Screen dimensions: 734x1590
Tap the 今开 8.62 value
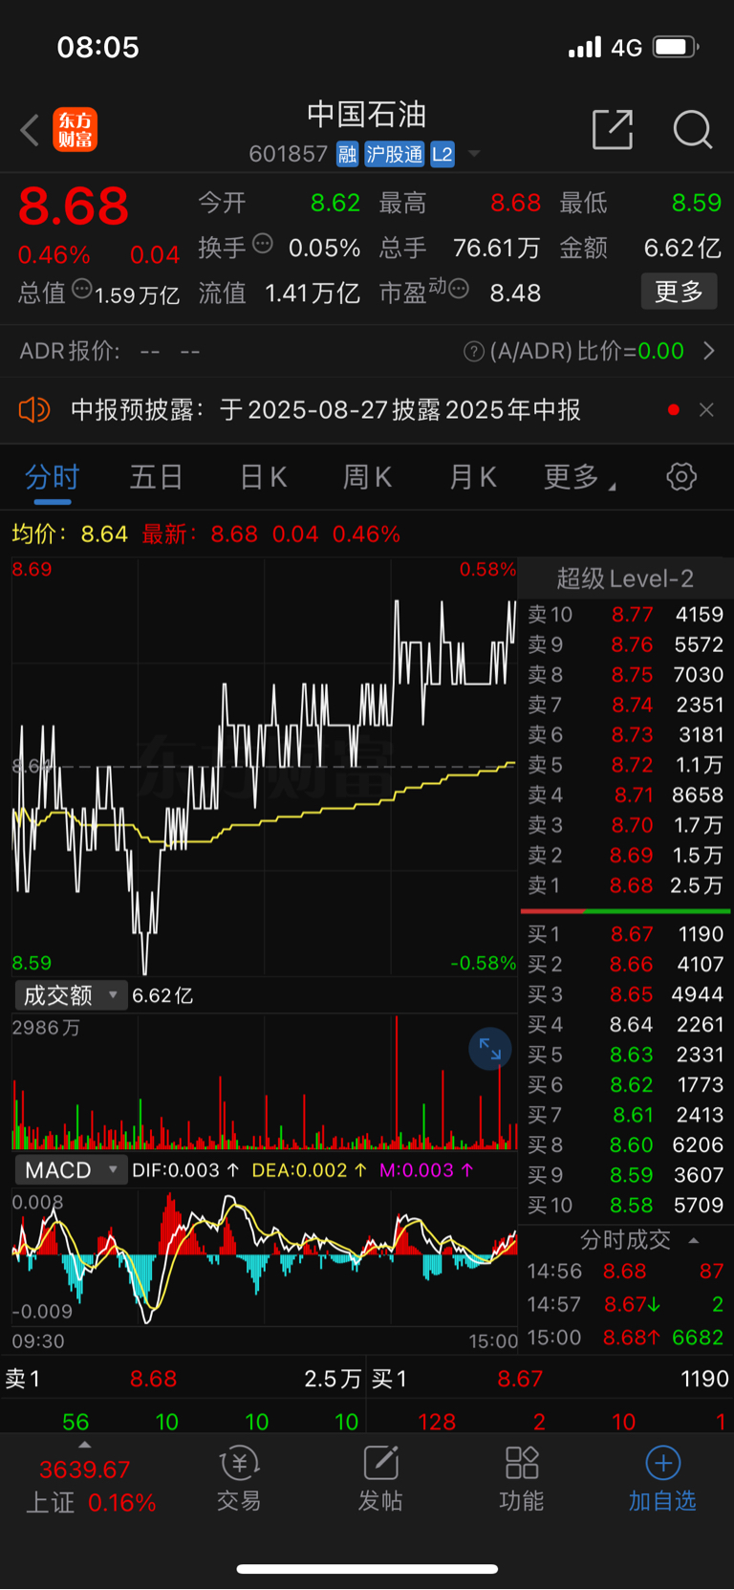tap(335, 203)
